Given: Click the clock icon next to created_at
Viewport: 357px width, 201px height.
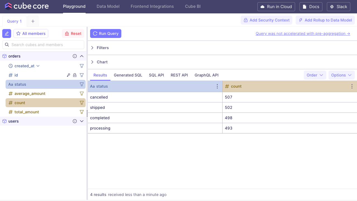Looking at the screenshot, I should click(x=11, y=66).
